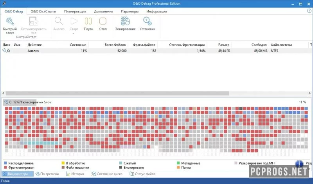Viewport: 313px width, 184px height.
Task: Click the 1,54% fragmentation value
Action: click(201, 51)
